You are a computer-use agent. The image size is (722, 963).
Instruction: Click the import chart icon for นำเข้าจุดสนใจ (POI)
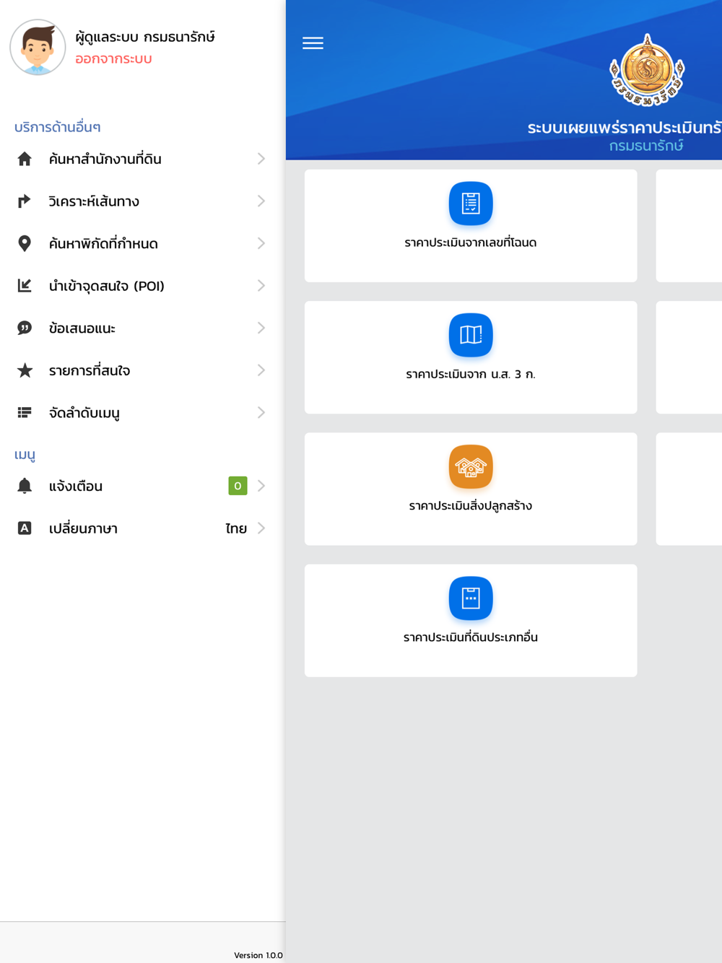(25, 286)
